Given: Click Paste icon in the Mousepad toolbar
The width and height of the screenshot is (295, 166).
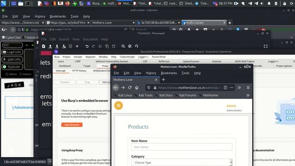Looking at the screenshot, I should click(x=113, y=46).
